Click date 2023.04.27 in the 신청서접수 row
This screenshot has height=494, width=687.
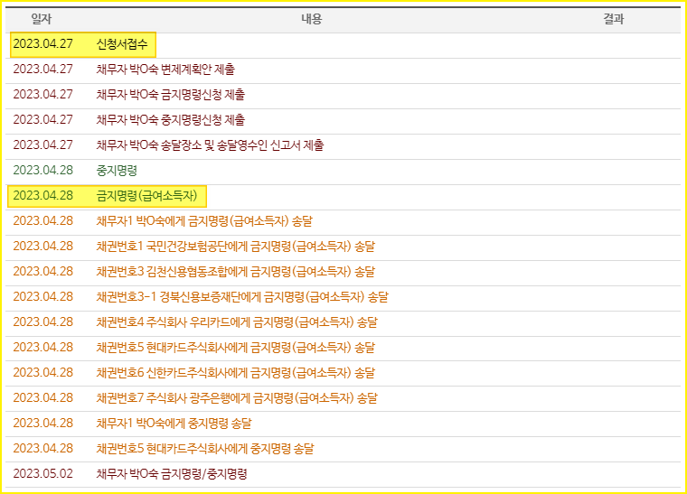[x=43, y=44]
